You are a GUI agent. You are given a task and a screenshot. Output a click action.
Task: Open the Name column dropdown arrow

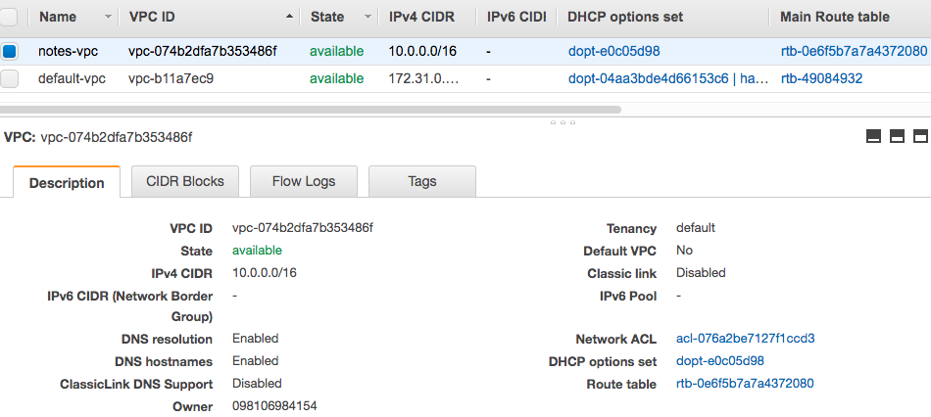[107, 18]
